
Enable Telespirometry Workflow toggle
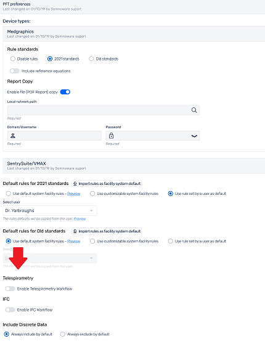(x=10, y=289)
